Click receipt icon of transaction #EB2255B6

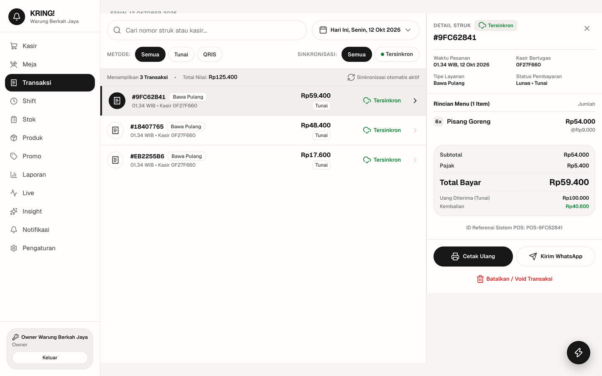point(115,160)
